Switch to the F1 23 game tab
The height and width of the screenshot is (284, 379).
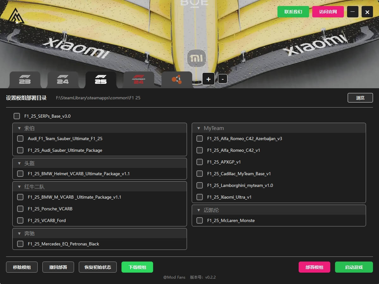pyautogui.click(x=25, y=79)
